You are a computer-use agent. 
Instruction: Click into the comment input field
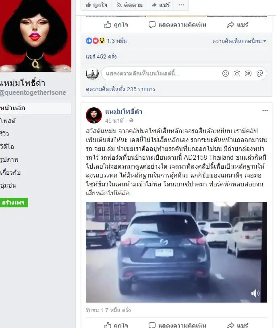pos(163,73)
